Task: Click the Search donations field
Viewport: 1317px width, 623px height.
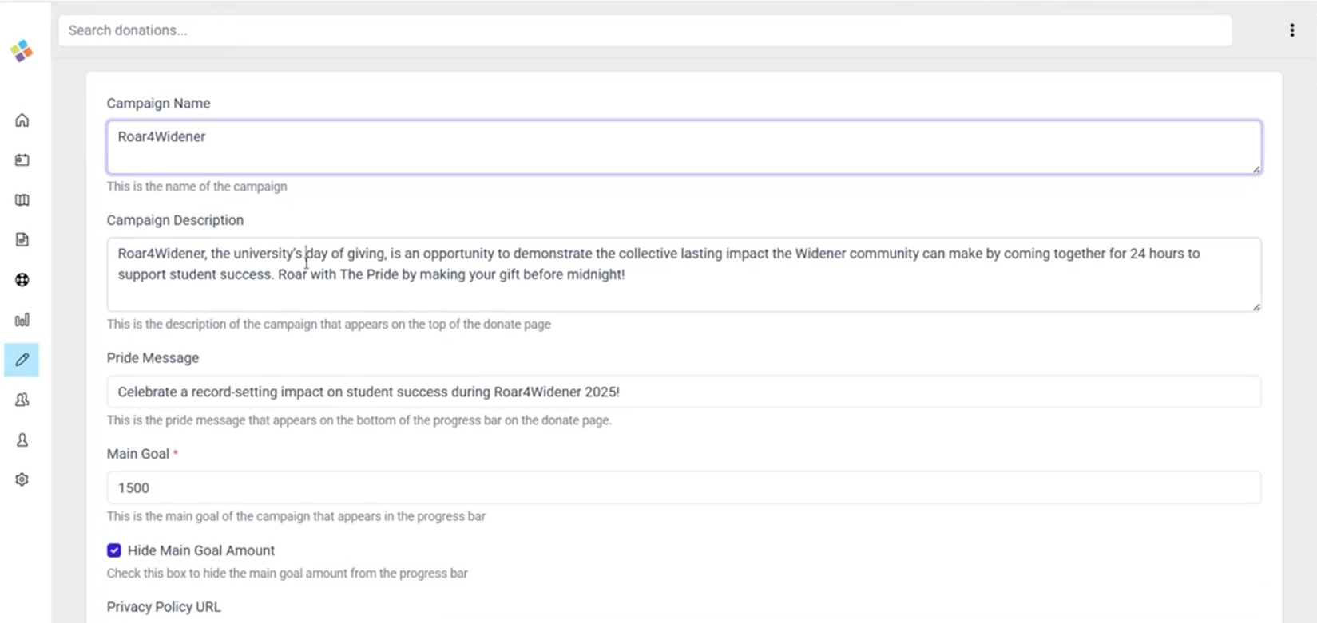Action: [645, 30]
